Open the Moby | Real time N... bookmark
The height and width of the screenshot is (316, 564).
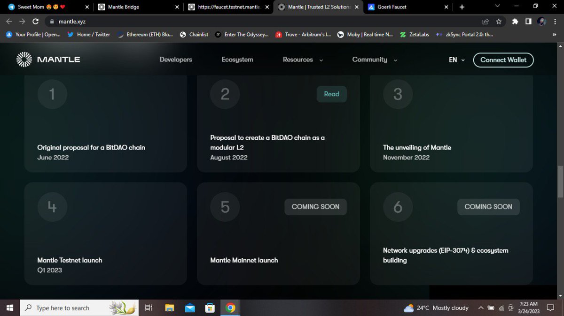(x=365, y=34)
